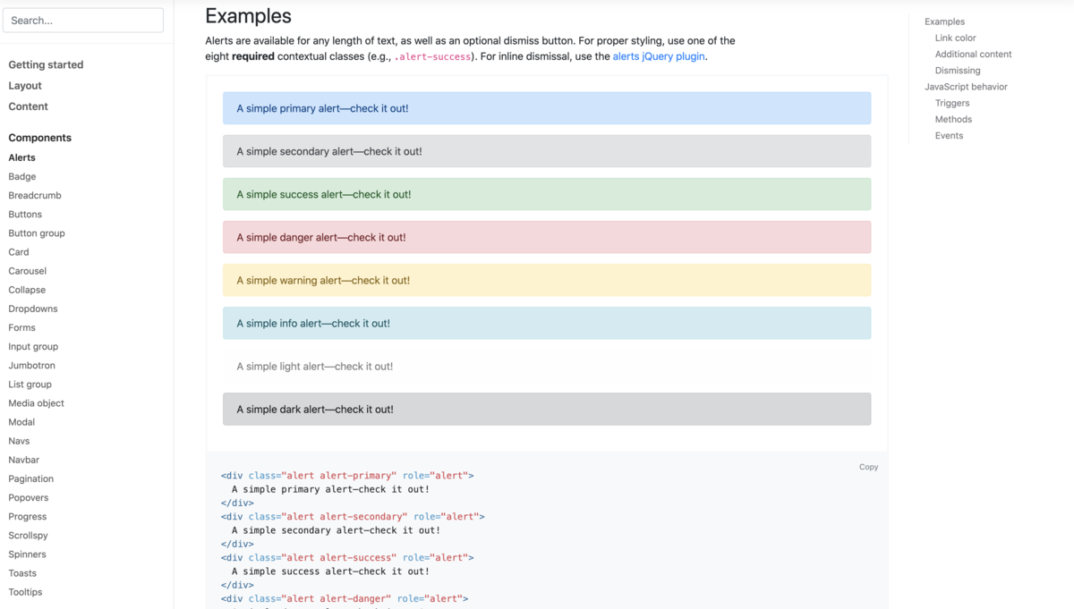1074x609 pixels.
Task: Go to the Badge component page
Action: click(22, 176)
